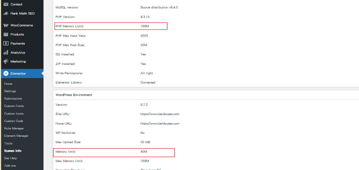
Task: Open Elementor Settings submenu
Action: (x=10, y=91)
